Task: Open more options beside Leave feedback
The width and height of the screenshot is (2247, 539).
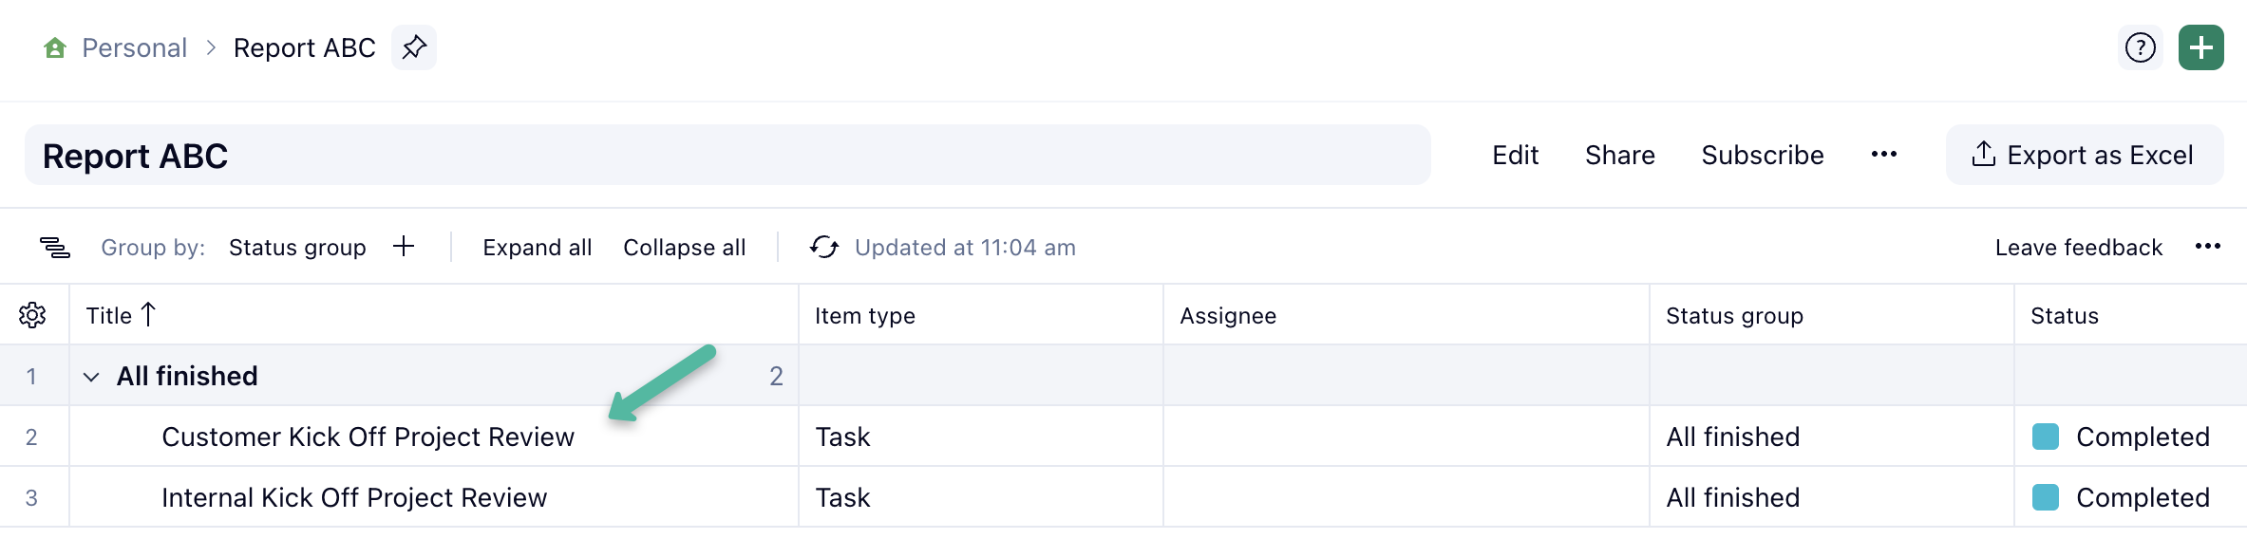Action: point(2207,247)
